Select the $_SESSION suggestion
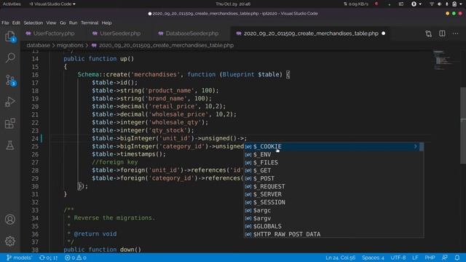This screenshot has width=466, height=262. click(333, 202)
